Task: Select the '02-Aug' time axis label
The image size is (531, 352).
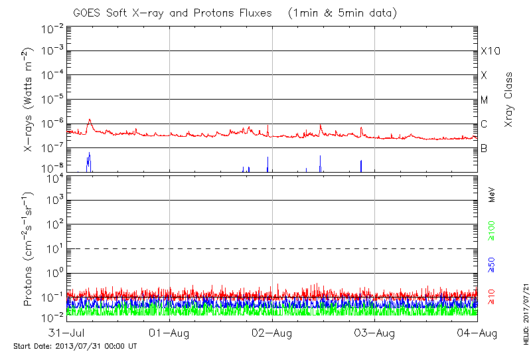Action: pos(272,331)
